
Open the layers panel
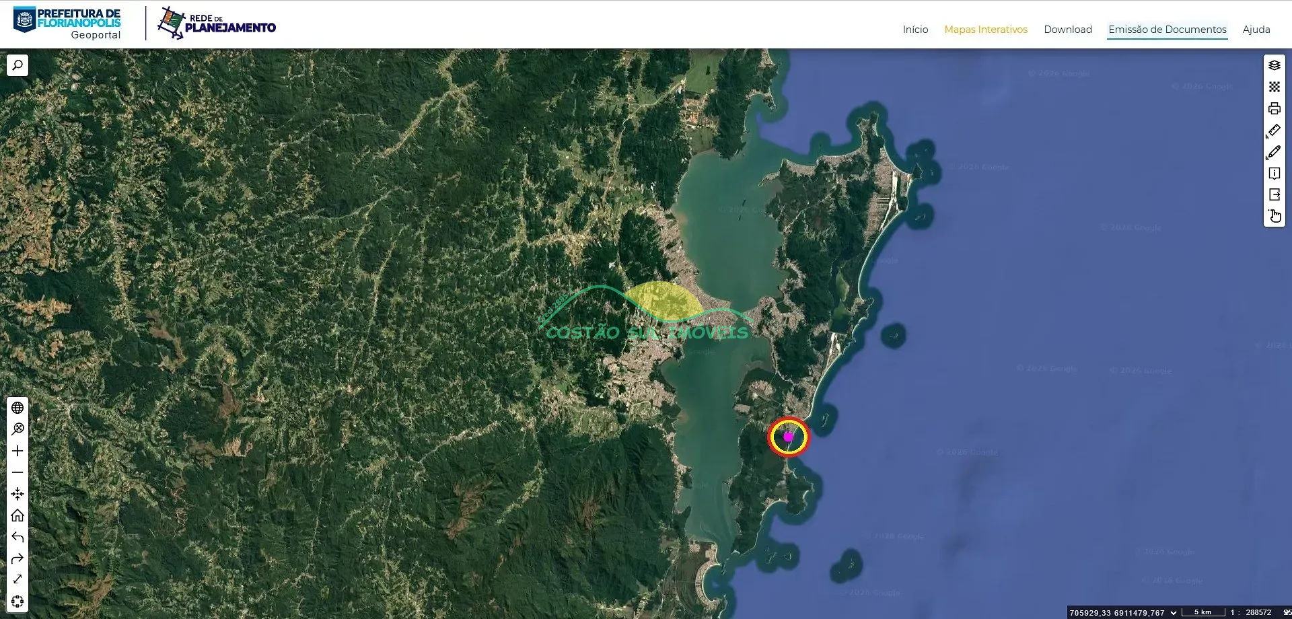(x=1275, y=65)
